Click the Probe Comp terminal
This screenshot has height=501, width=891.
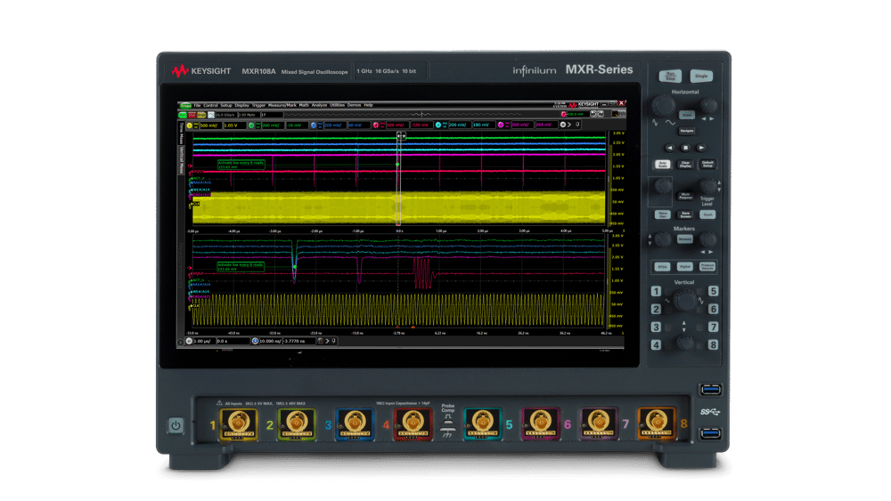pyautogui.click(x=448, y=424)
